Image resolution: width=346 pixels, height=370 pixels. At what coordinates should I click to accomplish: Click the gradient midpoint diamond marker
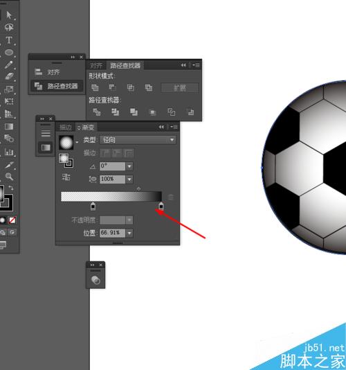(138, 188)
